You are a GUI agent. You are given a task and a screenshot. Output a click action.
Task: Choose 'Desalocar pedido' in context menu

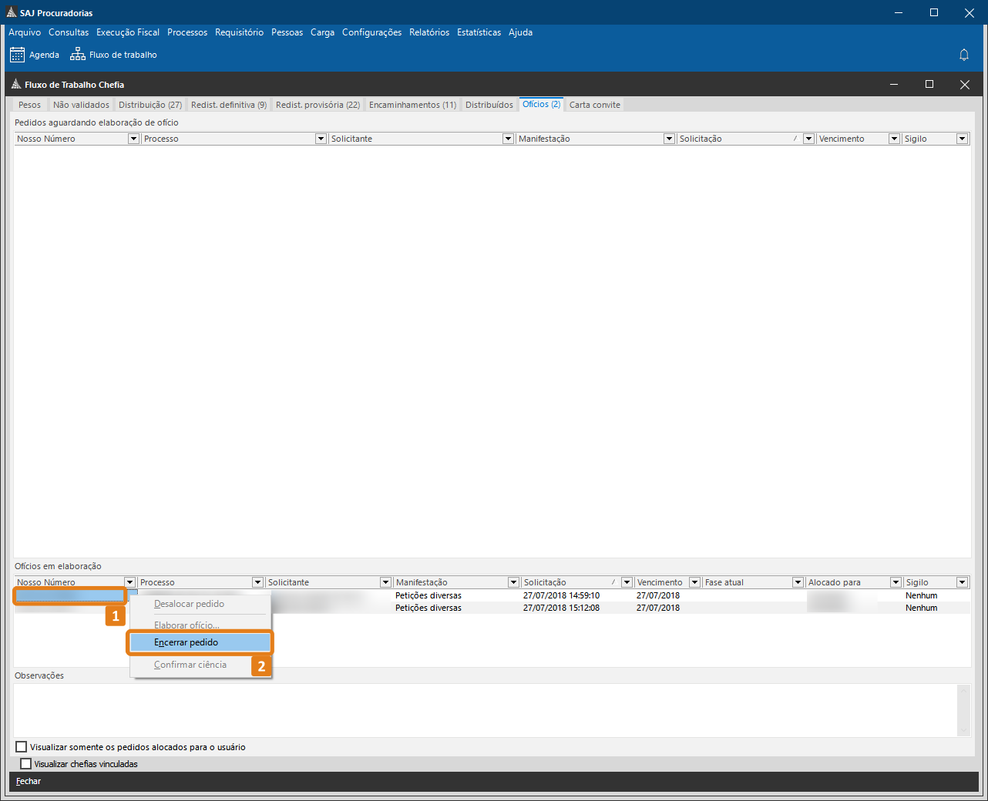[200, 604]
